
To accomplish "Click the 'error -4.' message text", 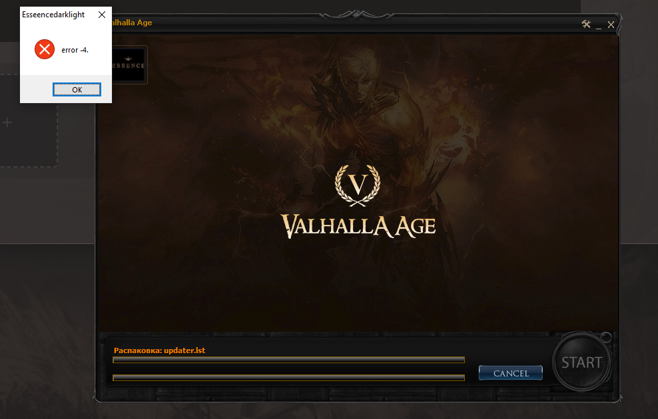I will point(75,50).
